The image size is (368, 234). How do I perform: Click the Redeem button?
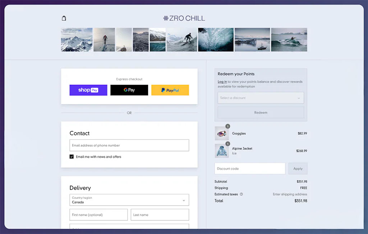261,112
